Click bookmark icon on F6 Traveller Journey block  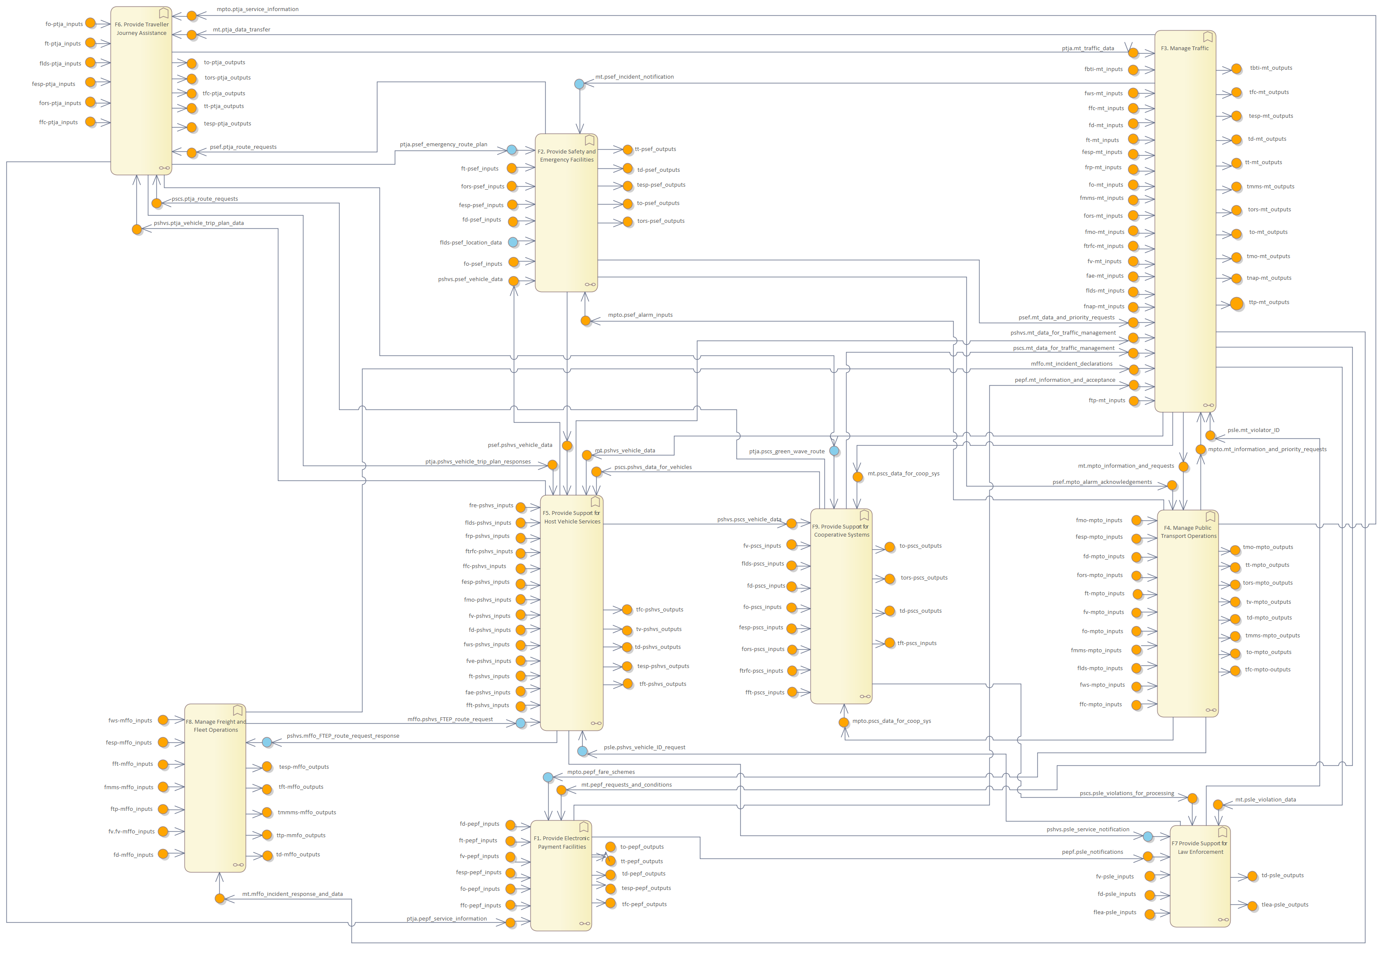point(163,13)
